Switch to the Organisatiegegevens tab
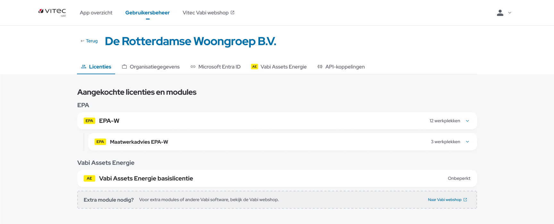 pos(151,67)
